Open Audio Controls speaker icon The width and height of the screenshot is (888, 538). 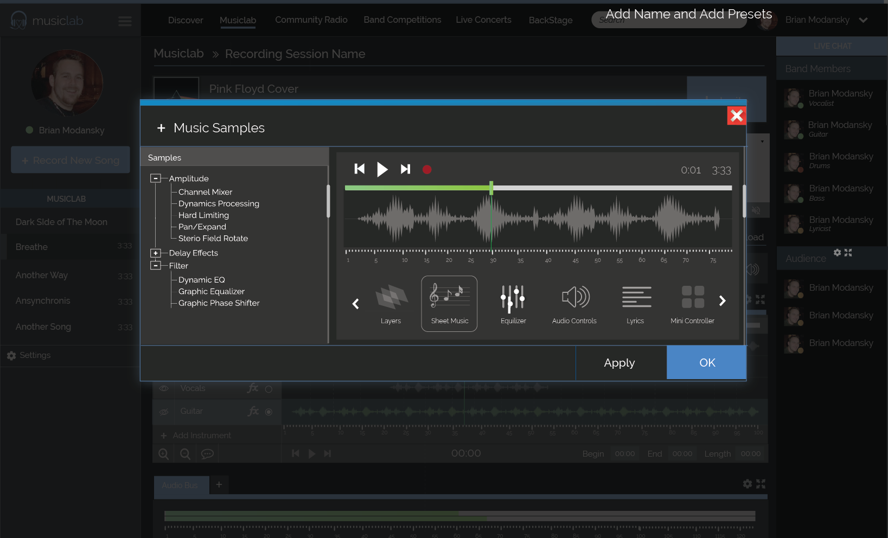coord(576,297)
